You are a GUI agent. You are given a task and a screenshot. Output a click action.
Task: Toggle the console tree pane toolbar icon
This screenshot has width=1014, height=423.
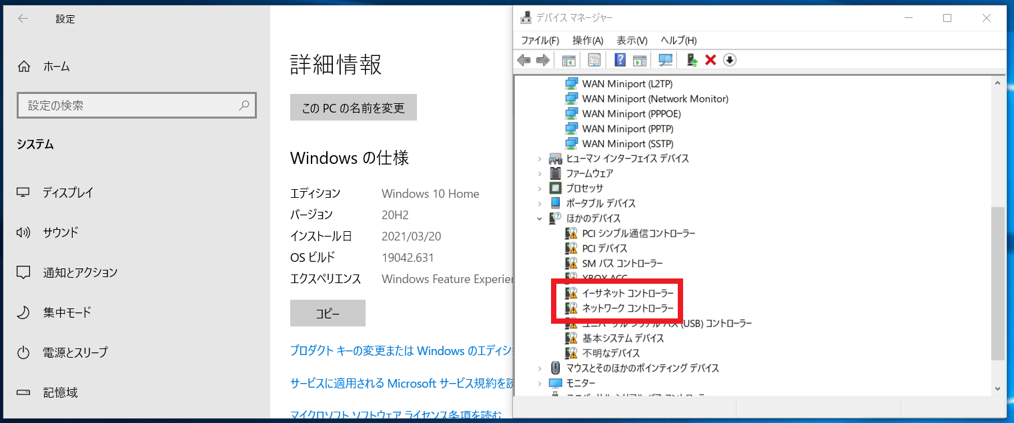point(568,61)
